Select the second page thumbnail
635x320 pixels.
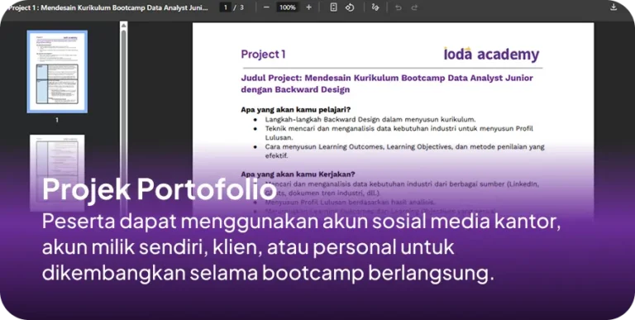[x=57, y=172]
